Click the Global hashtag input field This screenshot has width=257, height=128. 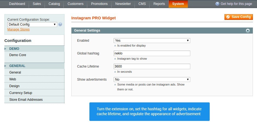pos(152,53)
